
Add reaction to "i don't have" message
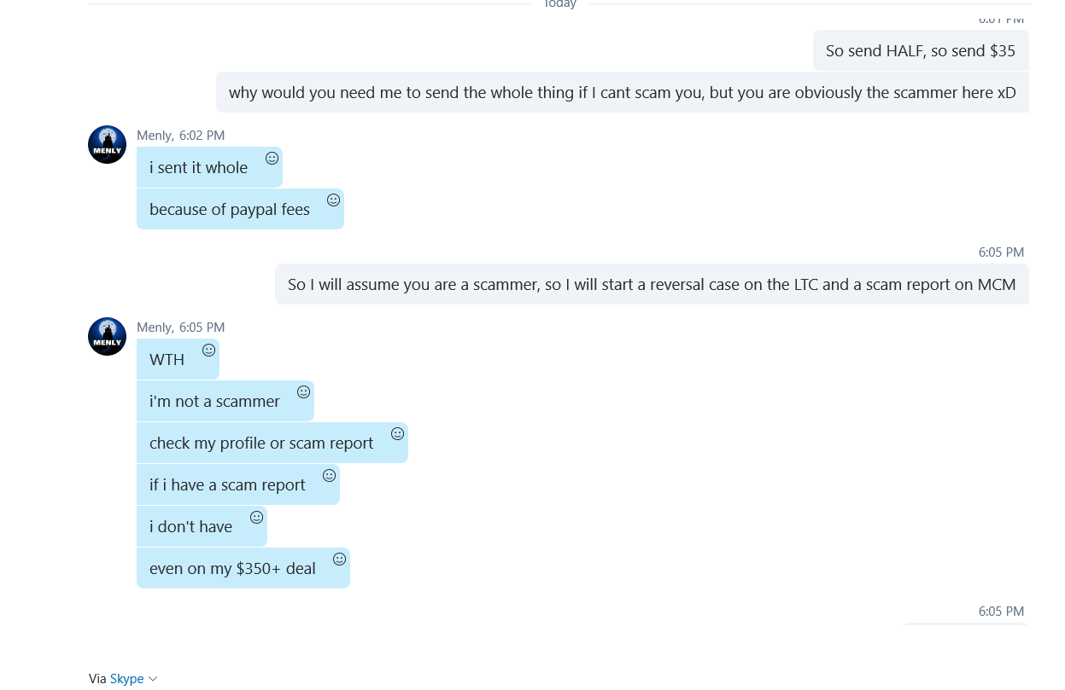[256, 517]
